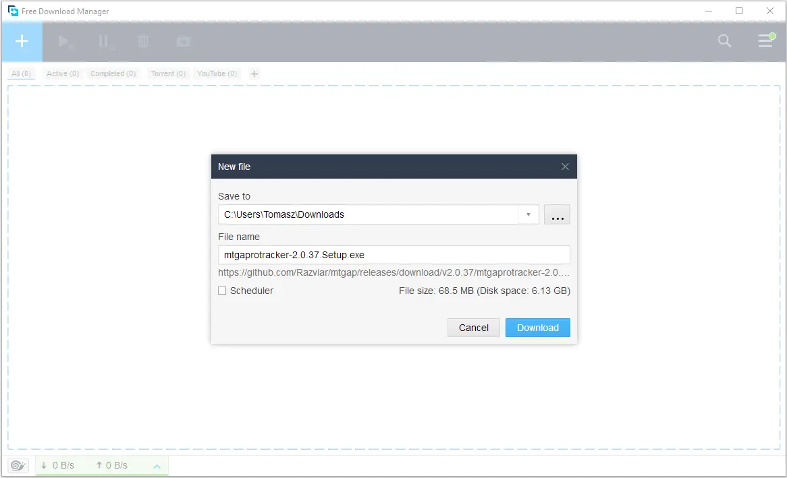This screenshot has height=478, width=787.
Task: Click the download speed 0 B/s indicator
Action: (58, 465)
